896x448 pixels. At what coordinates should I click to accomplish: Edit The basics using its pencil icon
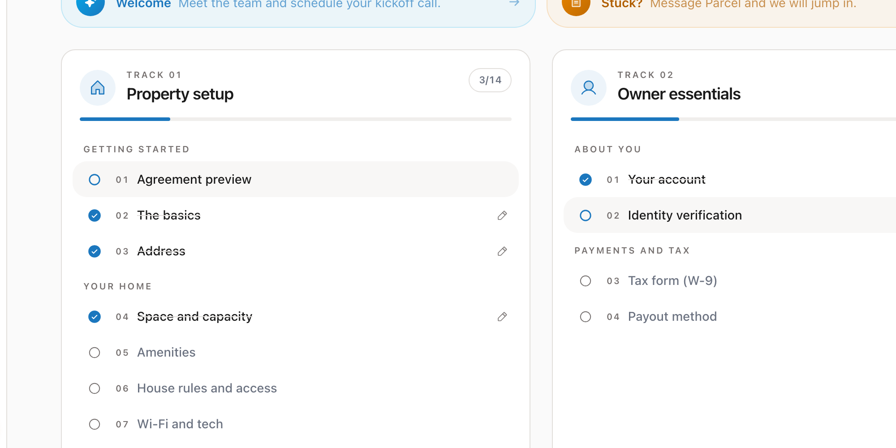click(x=502, y=215)
